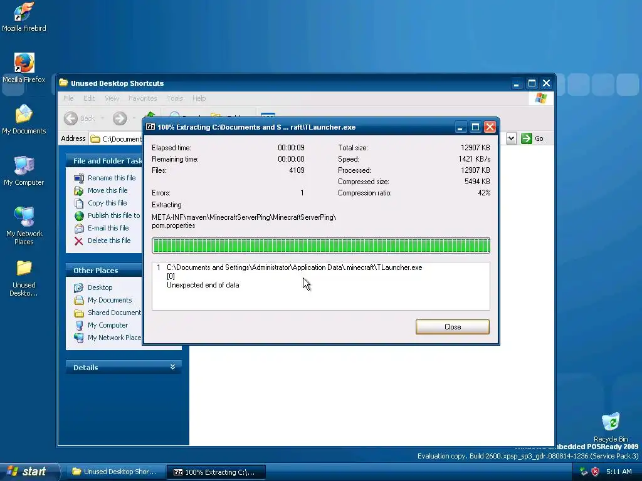642x481 pixels.
Task: Click the Rename this file icon
Action: click(78, 178)
